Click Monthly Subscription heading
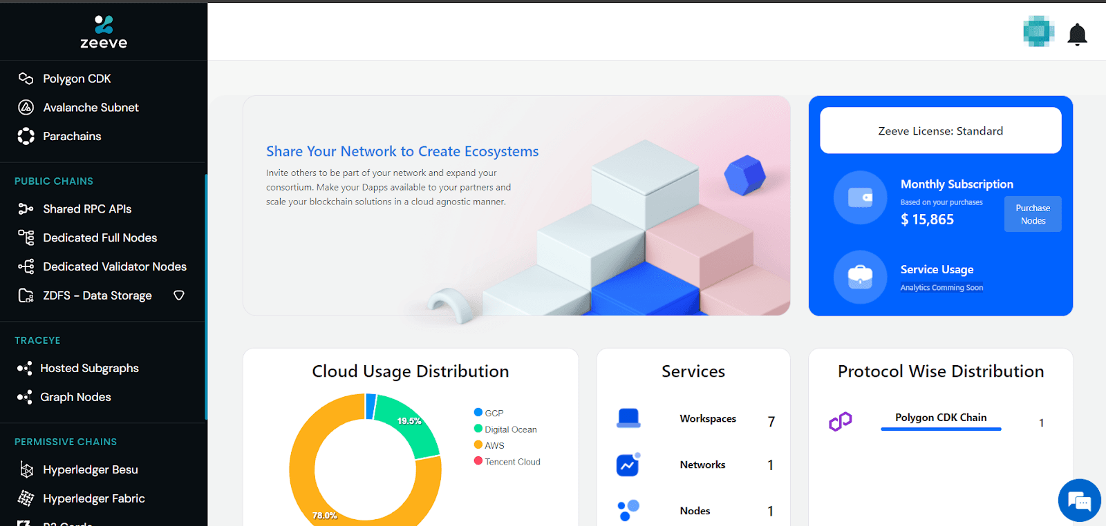The width and height of the screenshot is (1106, 526). tap(957, 184)
